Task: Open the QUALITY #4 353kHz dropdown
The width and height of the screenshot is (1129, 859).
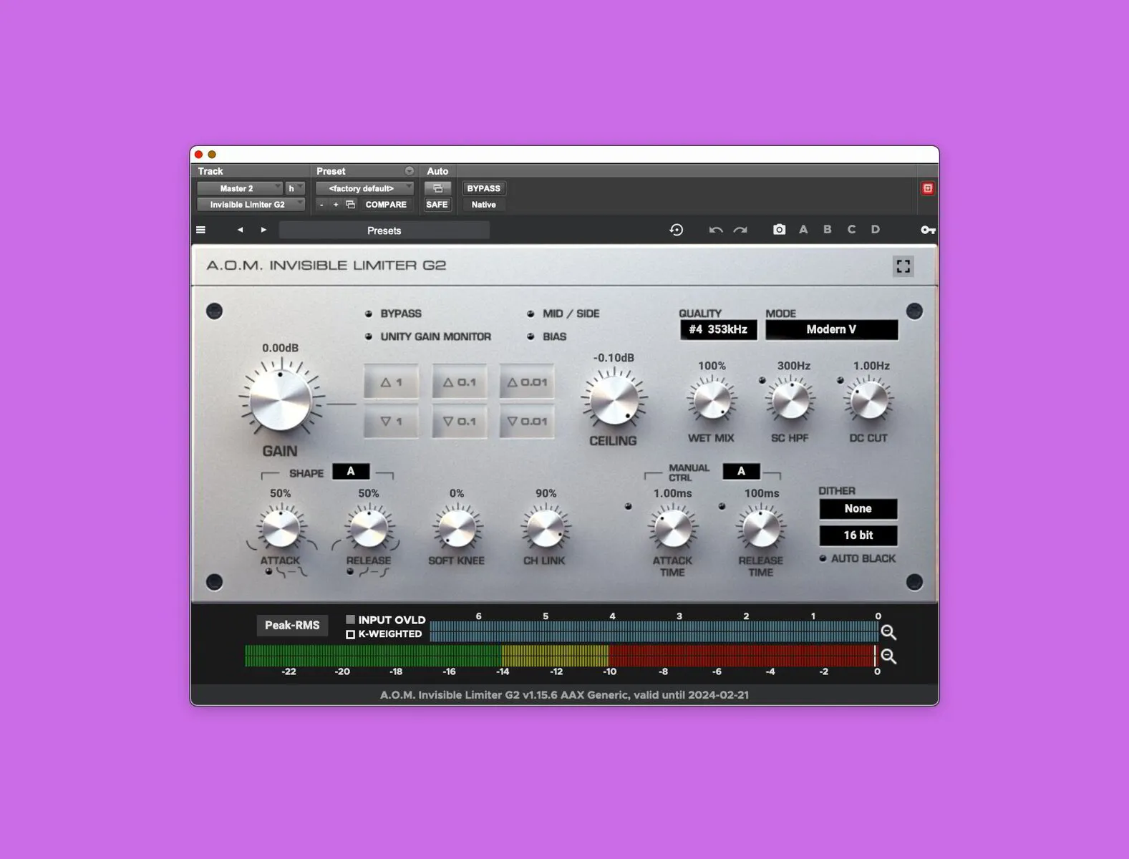Action: pyautogui.click(x=718, y=329)
